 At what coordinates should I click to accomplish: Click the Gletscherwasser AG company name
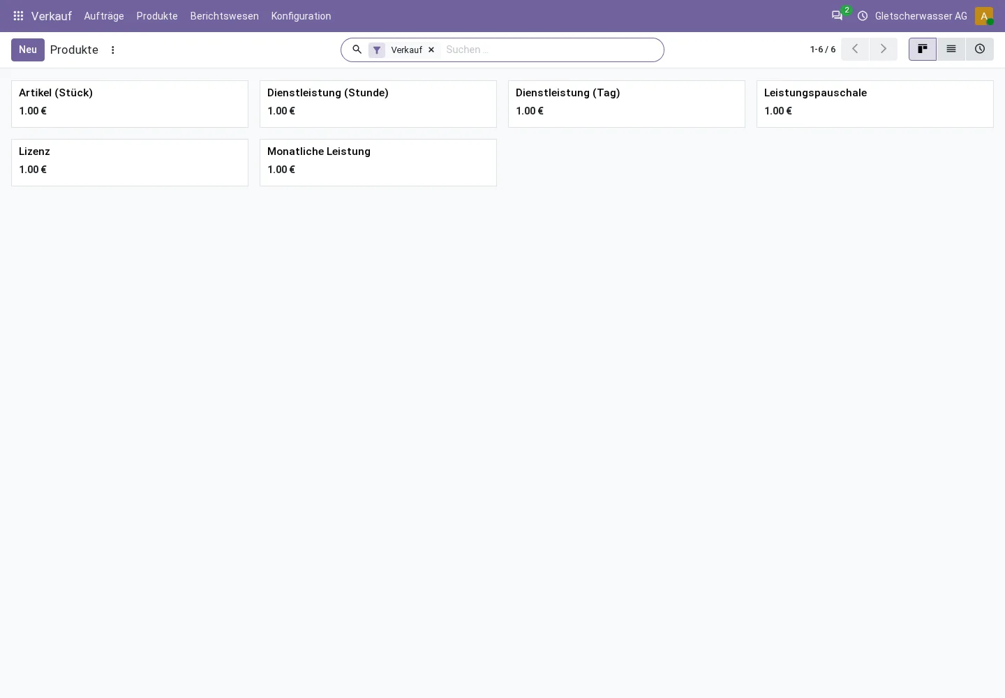[921, 16]
